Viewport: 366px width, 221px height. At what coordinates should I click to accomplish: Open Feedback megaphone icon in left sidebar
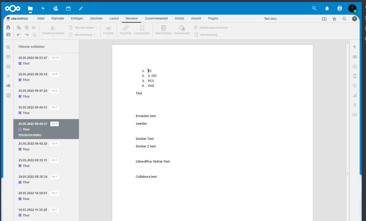8,86
